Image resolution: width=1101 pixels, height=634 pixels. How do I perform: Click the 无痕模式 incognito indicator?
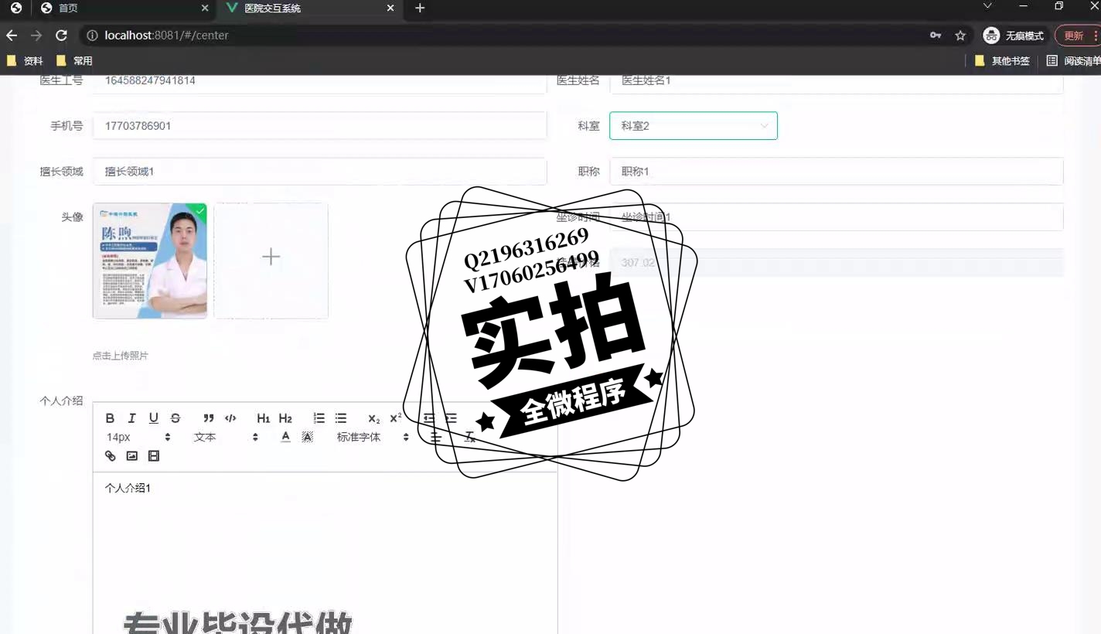1014,36
